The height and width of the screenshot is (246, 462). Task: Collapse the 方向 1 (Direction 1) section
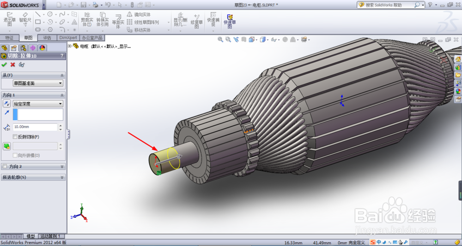[62, 95]
